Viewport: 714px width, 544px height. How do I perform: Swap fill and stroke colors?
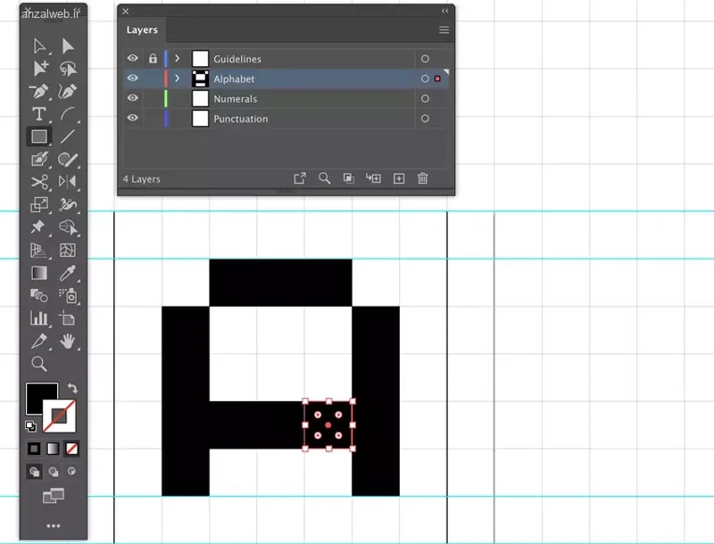(x=71, y=388)
